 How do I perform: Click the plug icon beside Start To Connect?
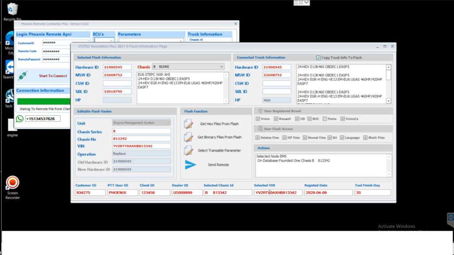click(x=23, y=76)
